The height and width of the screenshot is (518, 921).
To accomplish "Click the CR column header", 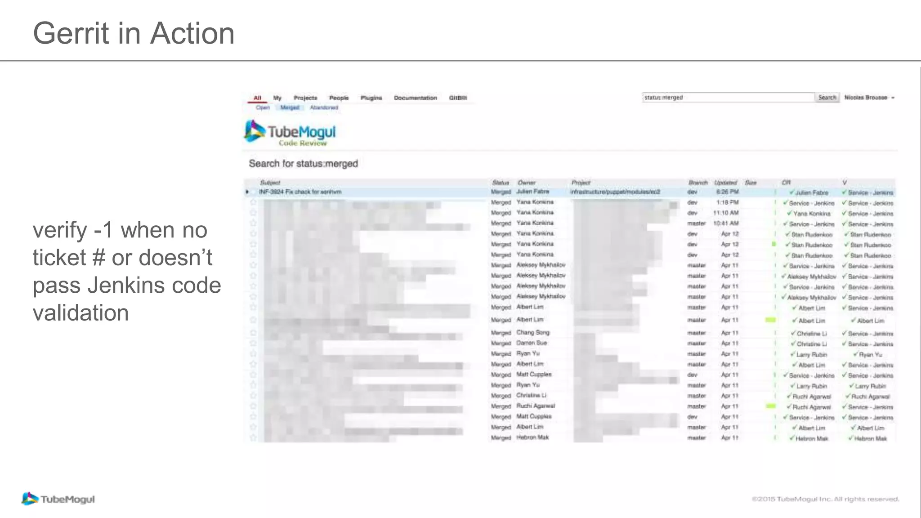I will pos(786,183).
